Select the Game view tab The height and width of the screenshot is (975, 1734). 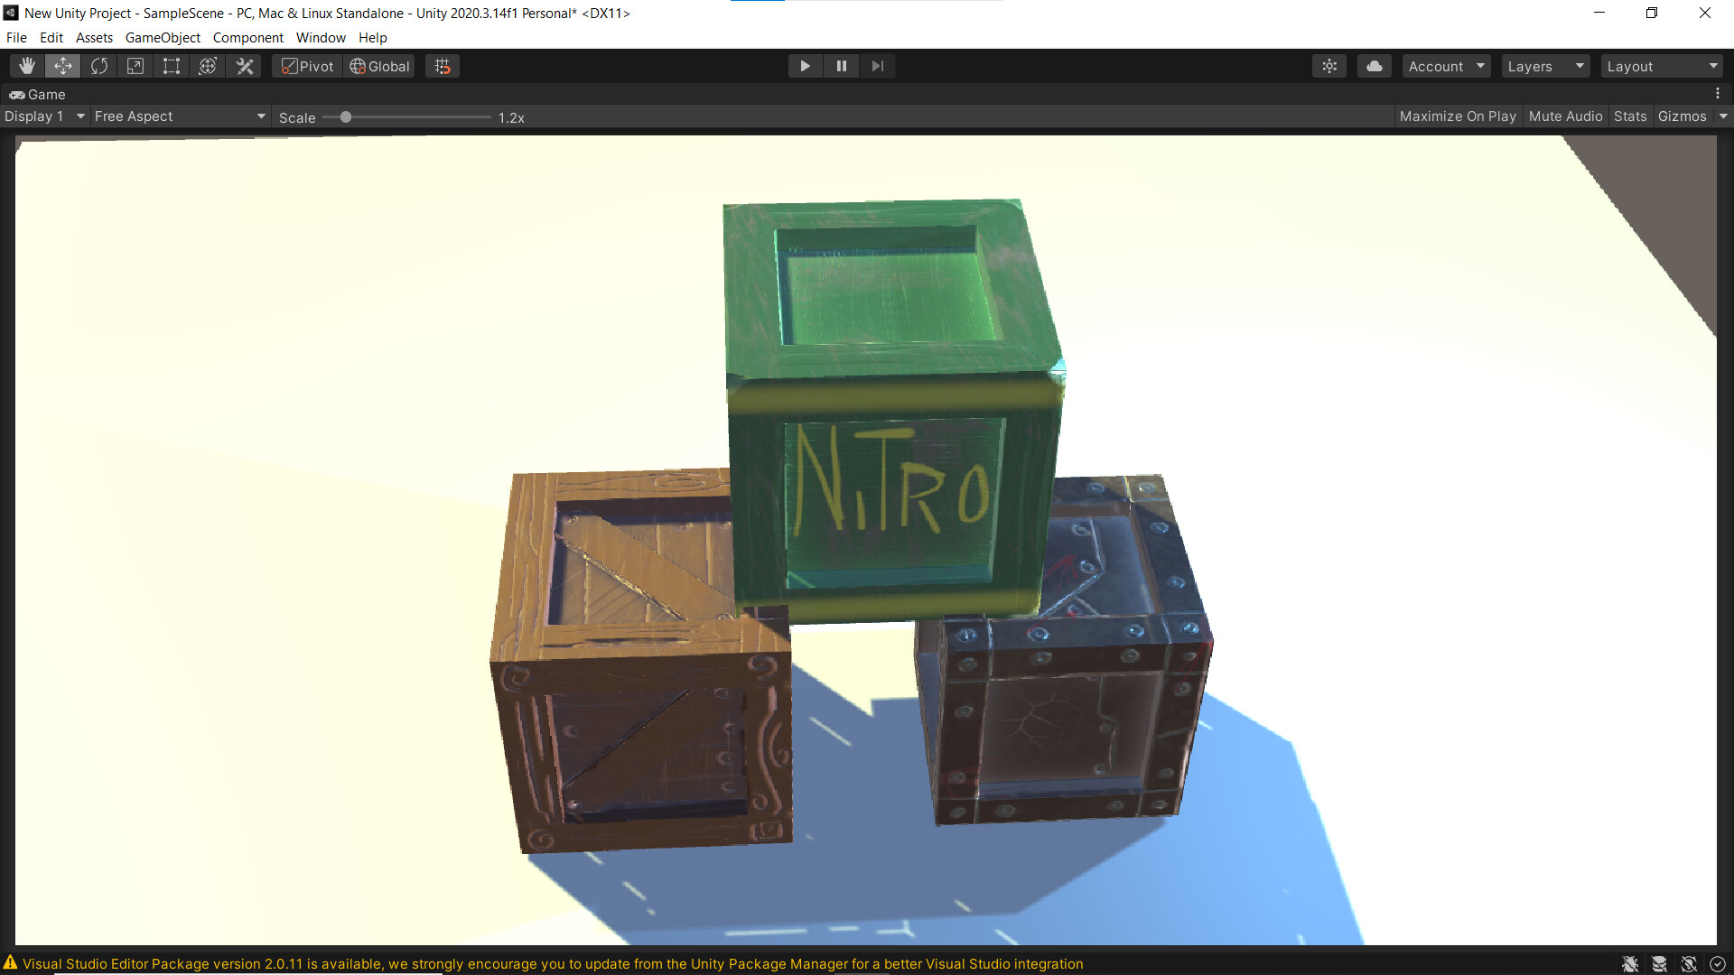pos(38,94)
